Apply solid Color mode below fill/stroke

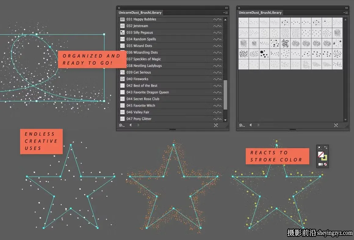(x=320, y=164)
